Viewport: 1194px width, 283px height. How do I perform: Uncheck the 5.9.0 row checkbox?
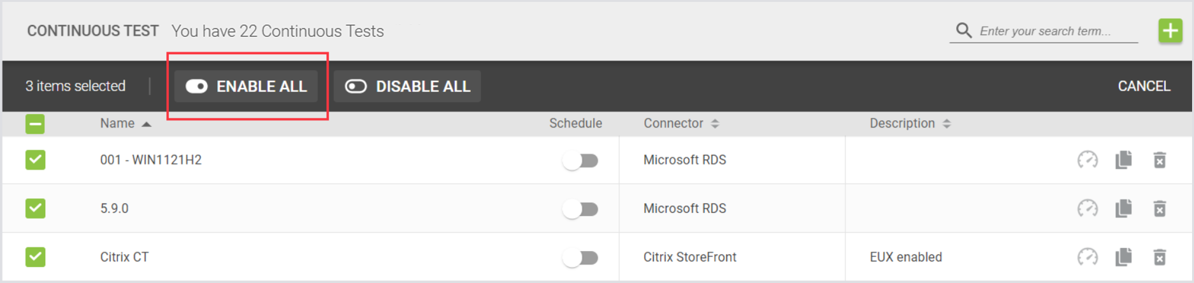pos(36,208)
